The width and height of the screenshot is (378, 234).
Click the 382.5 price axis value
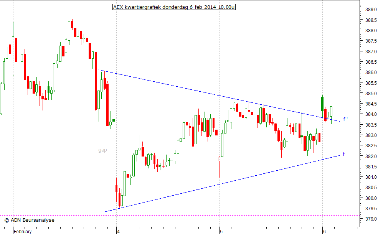click(x=371, y=146)
